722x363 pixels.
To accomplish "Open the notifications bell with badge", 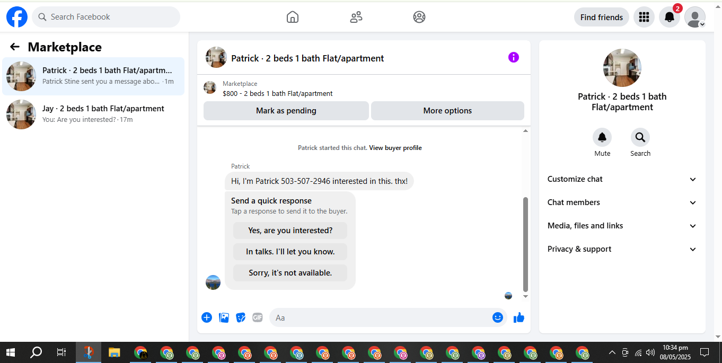I will pos(670,17).
